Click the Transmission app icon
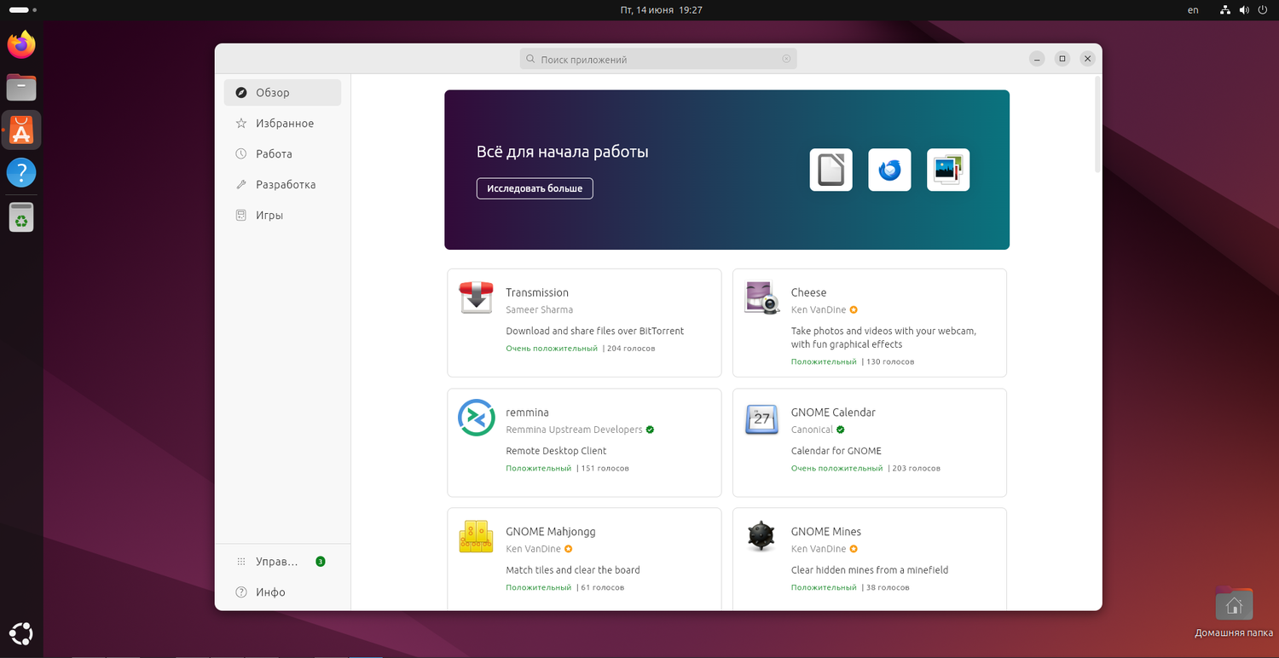 pos(476,297)
